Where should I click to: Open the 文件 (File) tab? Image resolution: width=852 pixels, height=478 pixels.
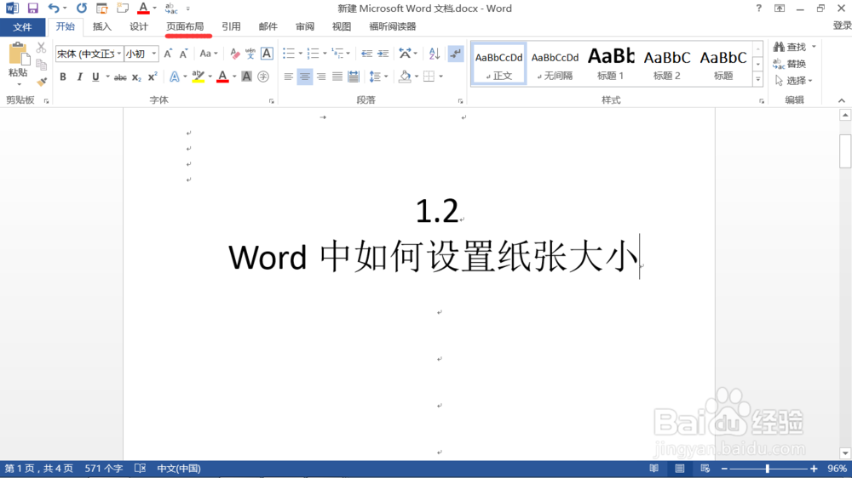pyautogui.click(x=22, y=27)
